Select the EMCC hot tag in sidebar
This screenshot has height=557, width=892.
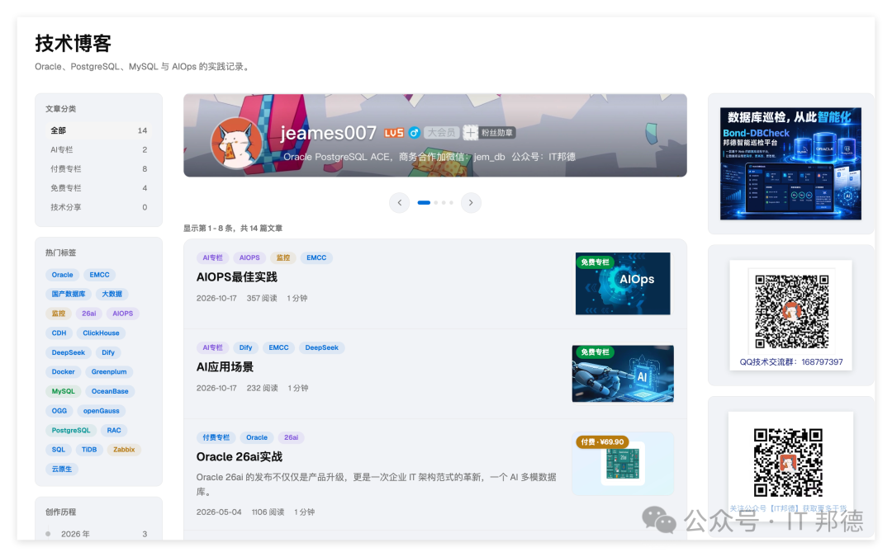[x=100, y=275]
